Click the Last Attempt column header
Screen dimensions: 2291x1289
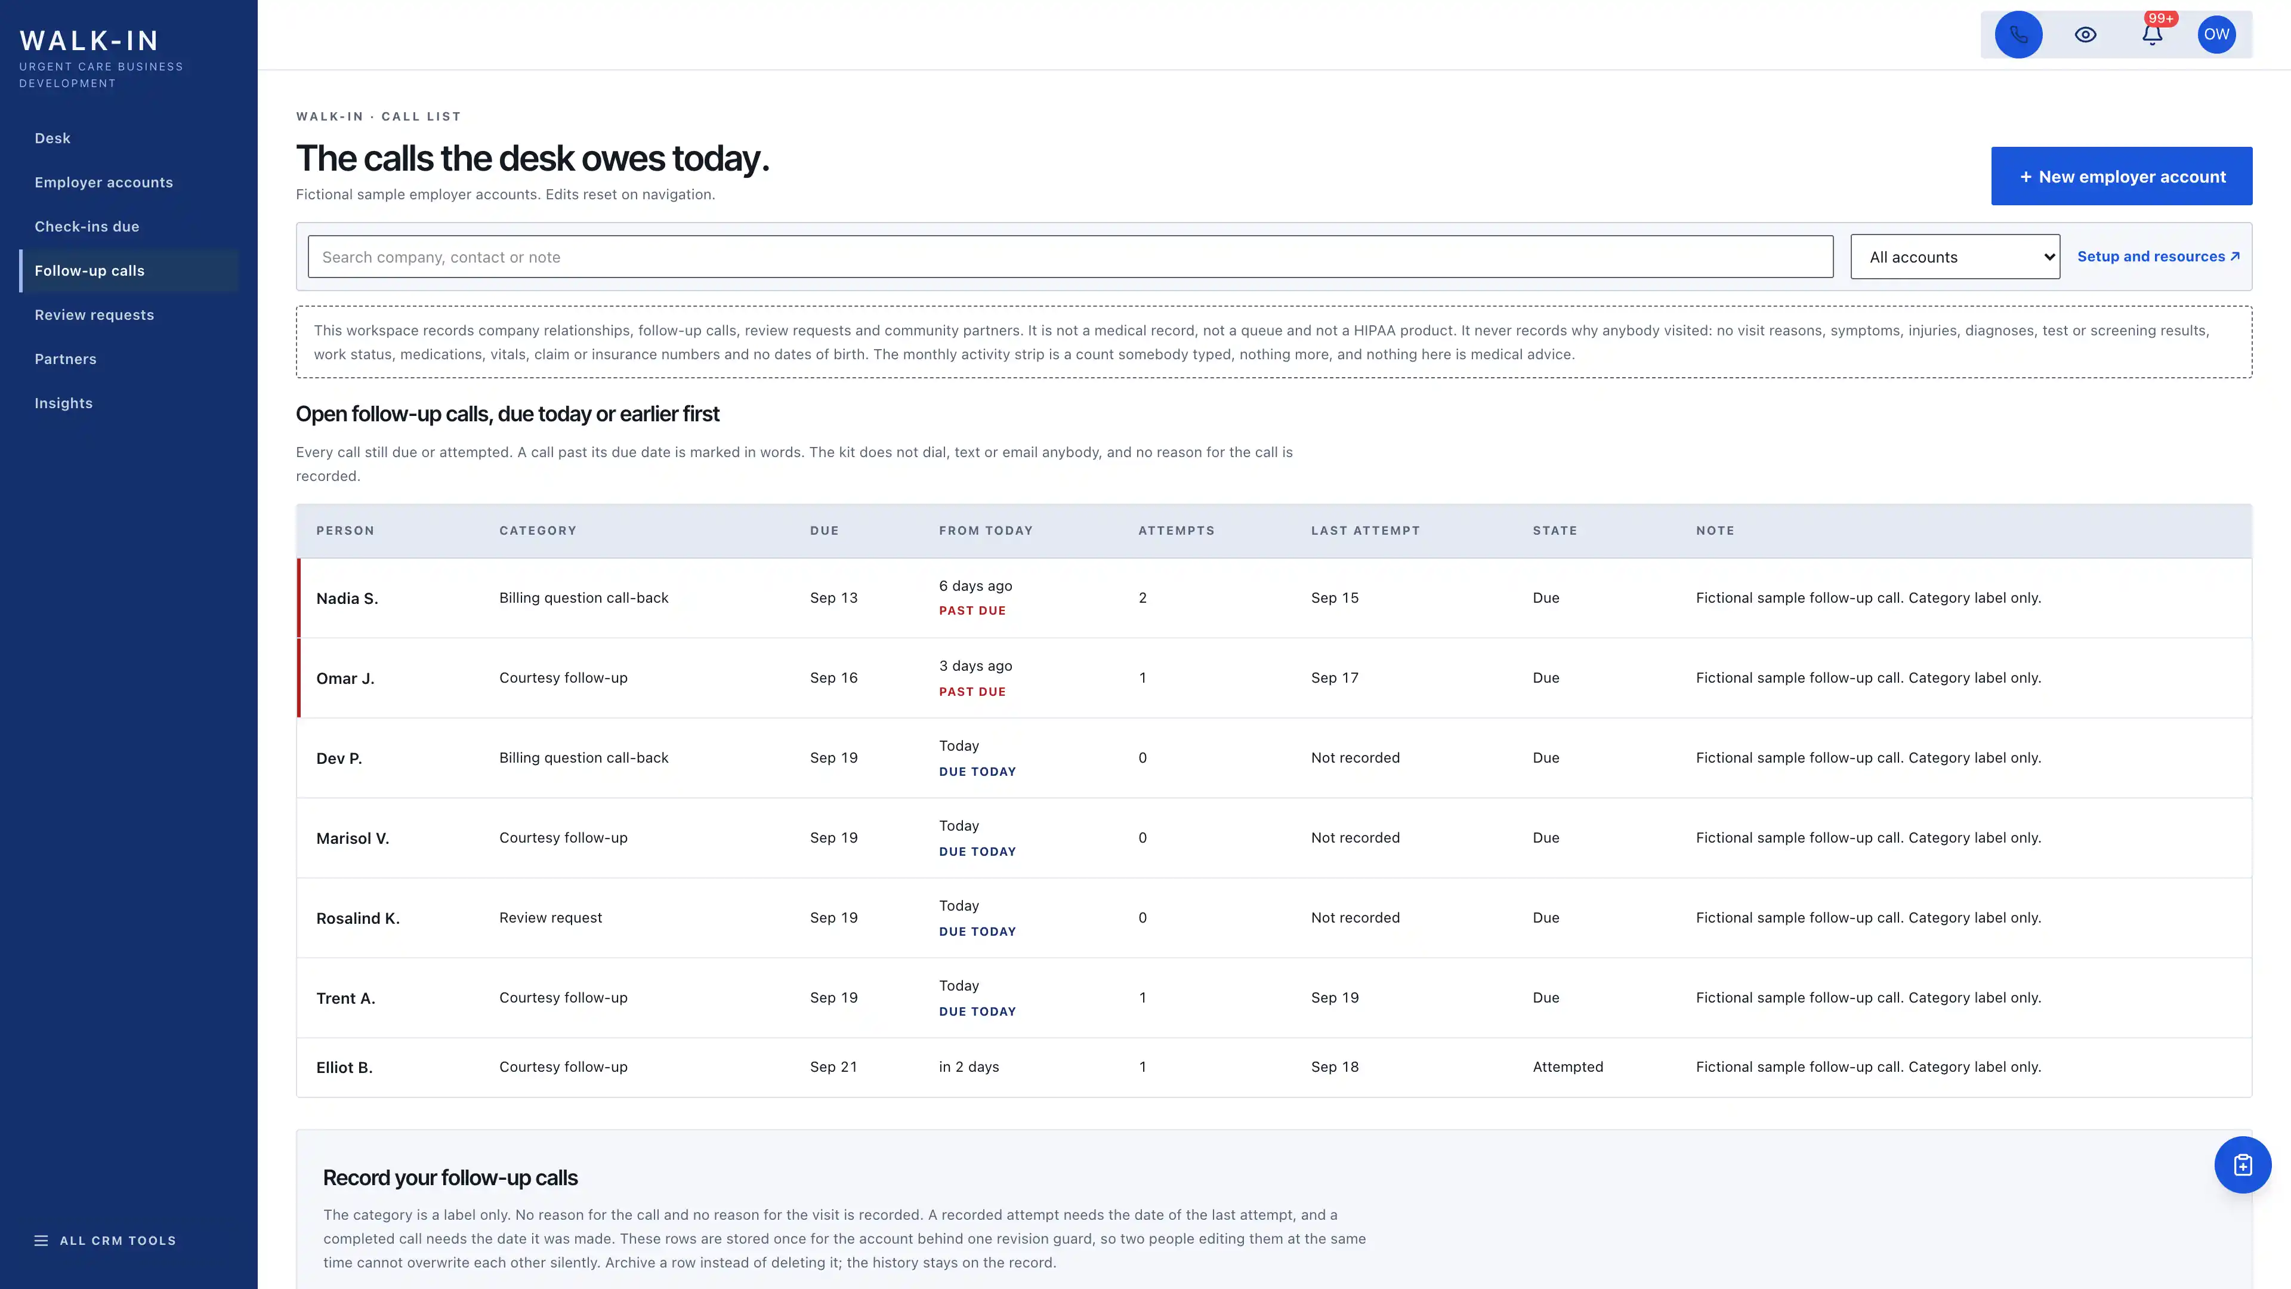(1365, 531)
